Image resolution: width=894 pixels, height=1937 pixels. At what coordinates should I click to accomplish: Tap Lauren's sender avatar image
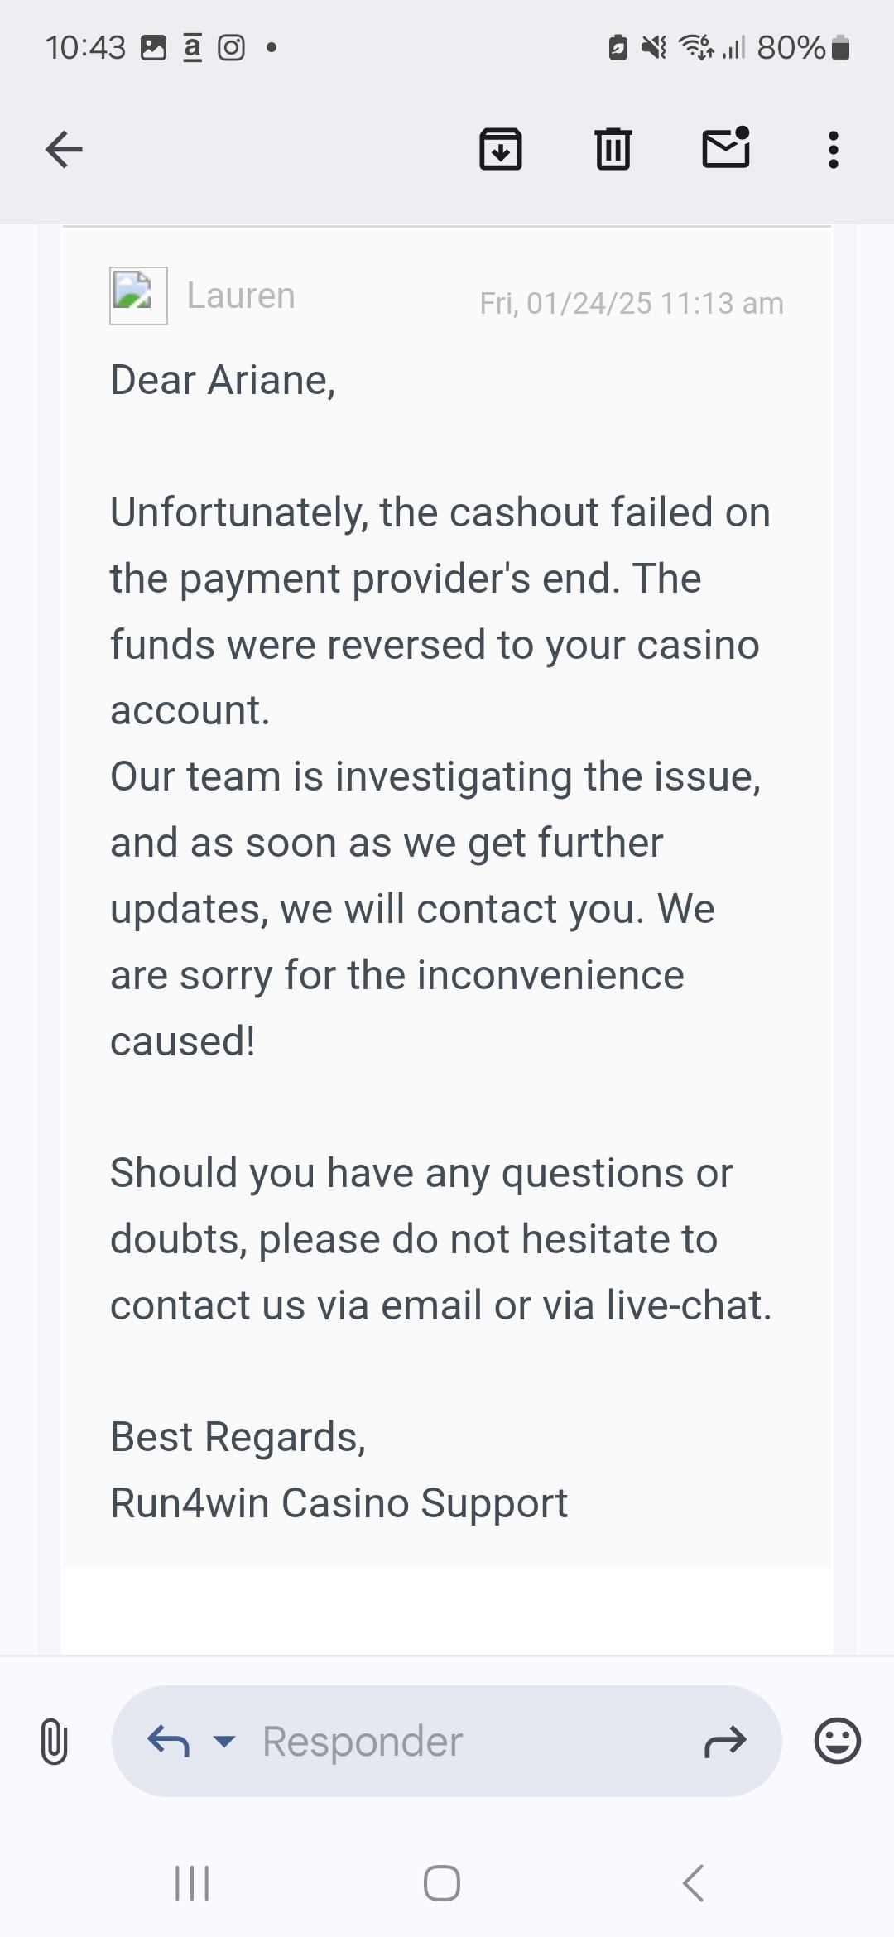coord(138,296)
